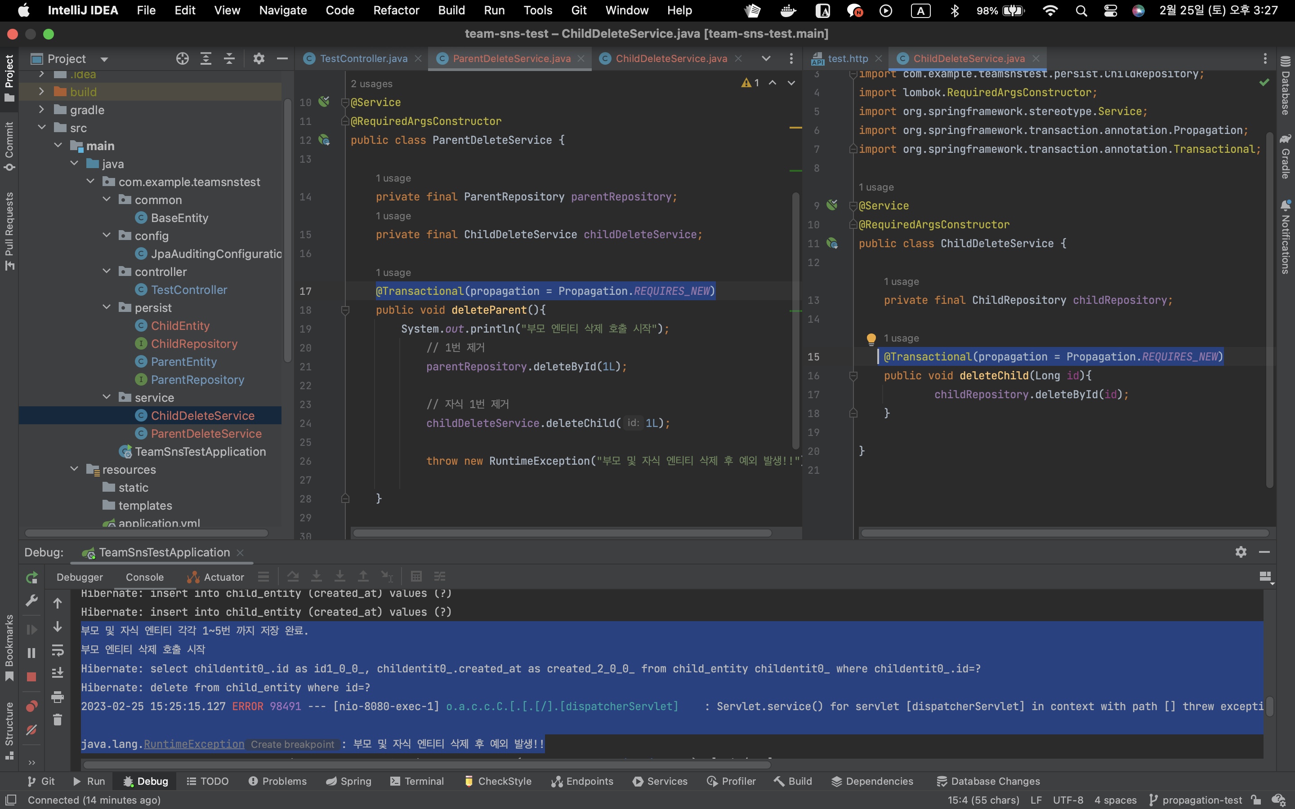Click the Step Over debugger icon

[x=293, y=576]
